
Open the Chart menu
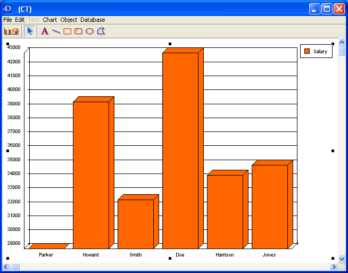(50, 20)
